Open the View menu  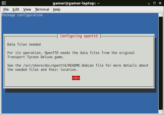coord(27,10)
